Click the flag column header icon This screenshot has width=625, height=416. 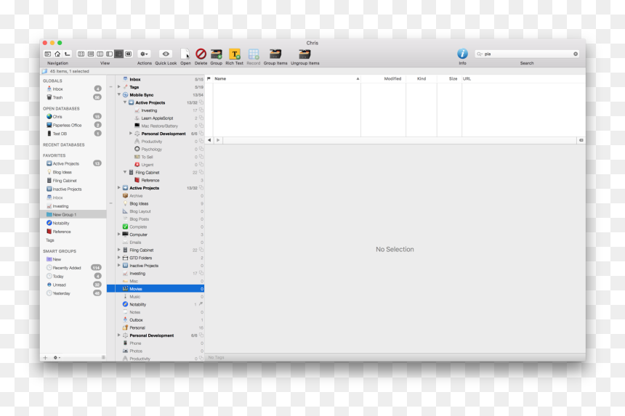(209, 79)
